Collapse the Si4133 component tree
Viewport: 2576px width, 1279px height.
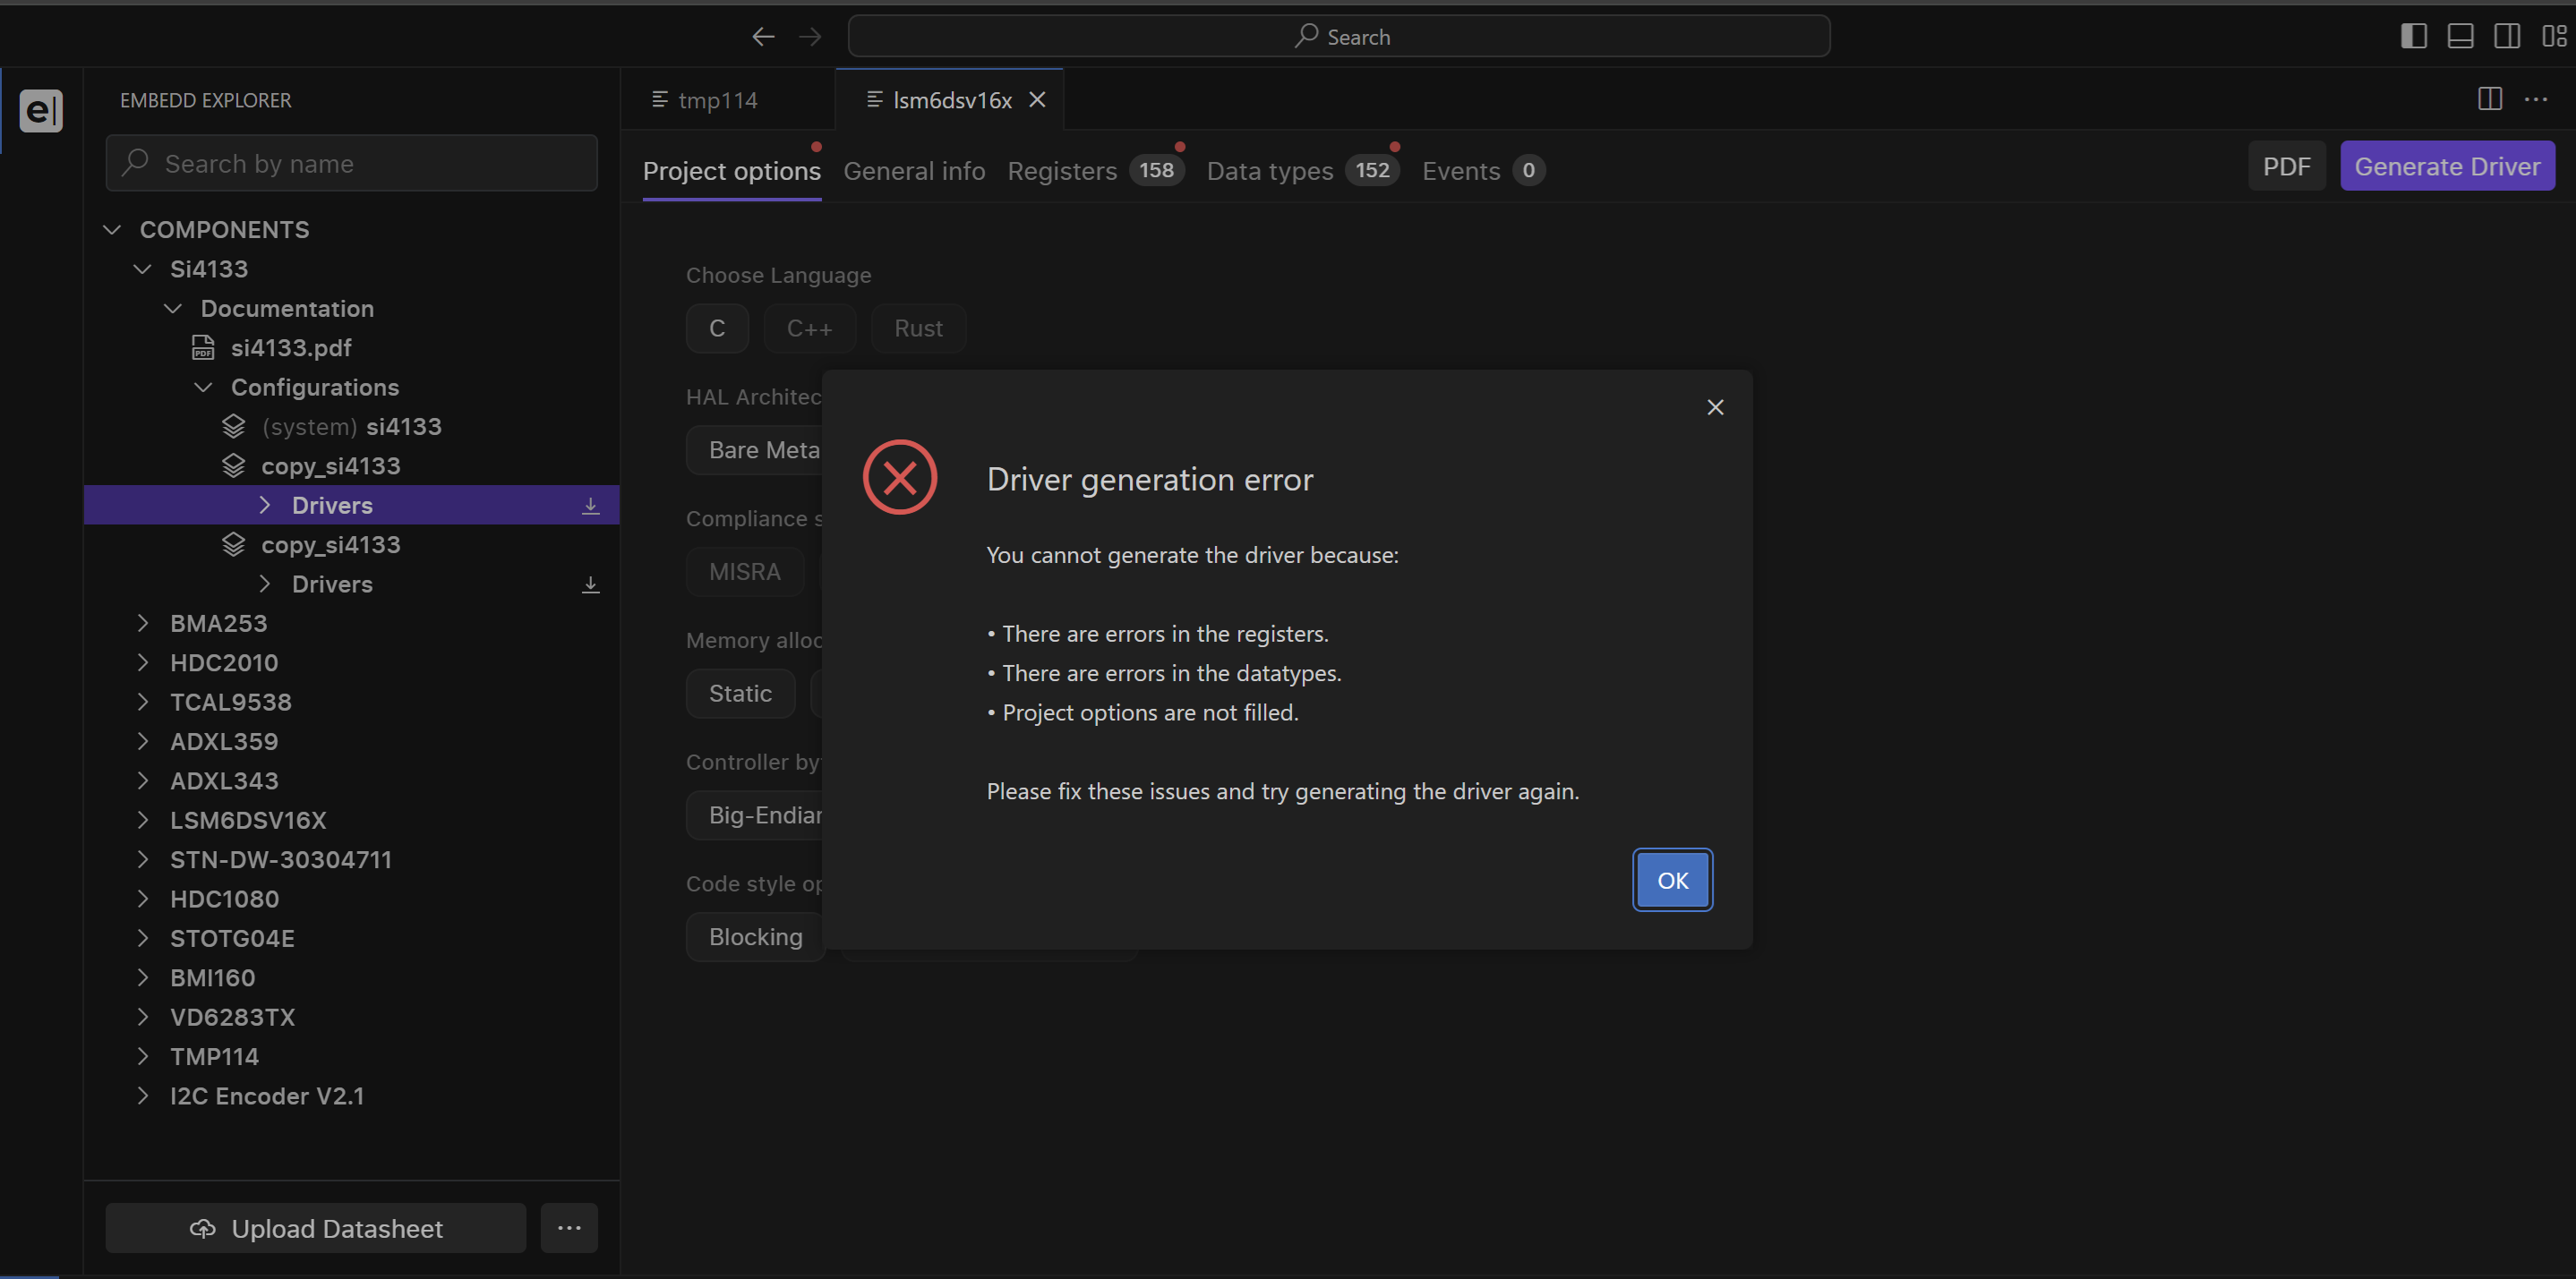click(x=143, y=269)
